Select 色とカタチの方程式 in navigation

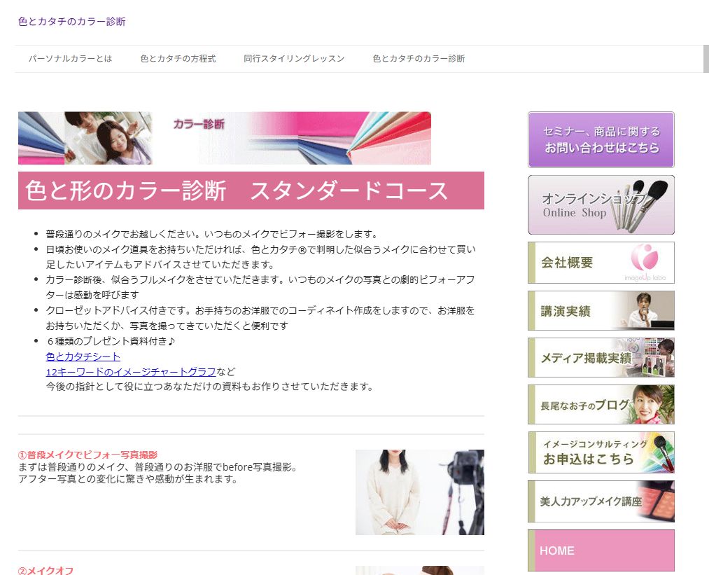(178, 59)
